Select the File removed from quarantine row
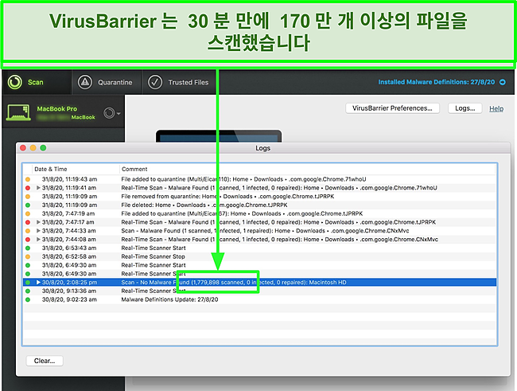The width and height of the screenshot is (517, 391). 260,196
